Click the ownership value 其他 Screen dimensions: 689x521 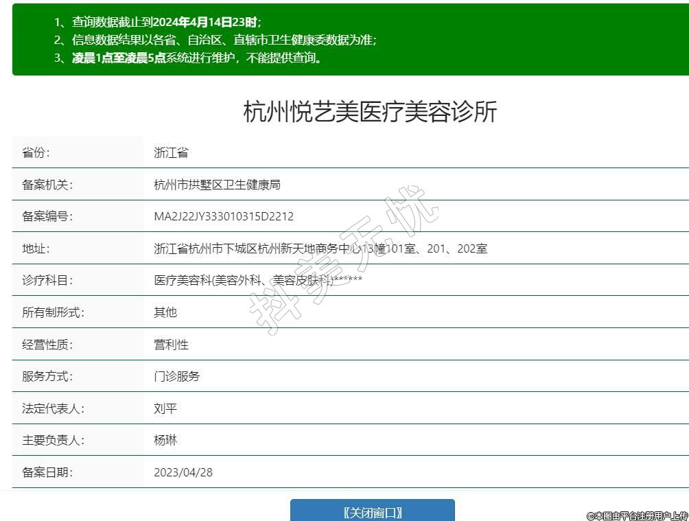click(x=165, y=312)
